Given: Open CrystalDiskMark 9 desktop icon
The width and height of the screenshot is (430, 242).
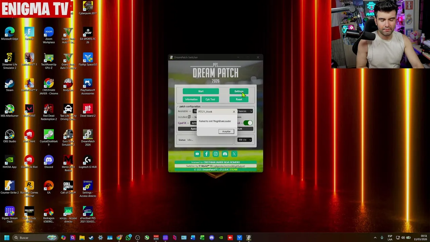Looking at the screenshot, I should coord(49,138).
